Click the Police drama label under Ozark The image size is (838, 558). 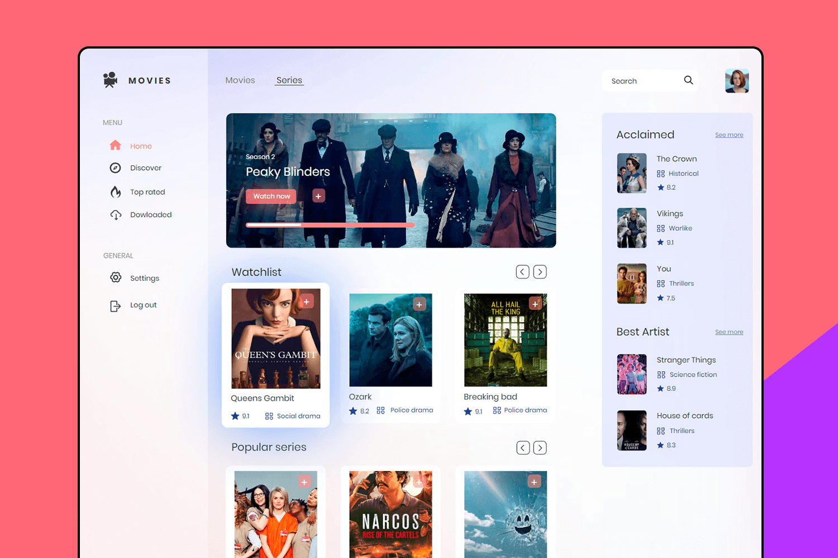pos(412,410)
